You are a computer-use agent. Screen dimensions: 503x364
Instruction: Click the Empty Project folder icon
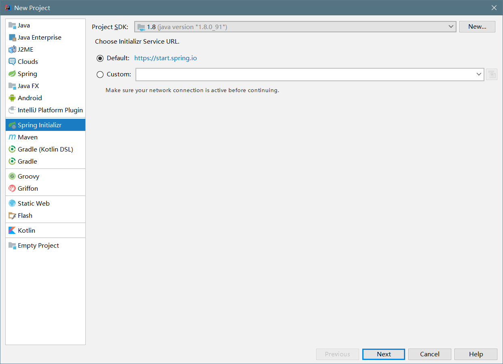(x=12, y=246)
